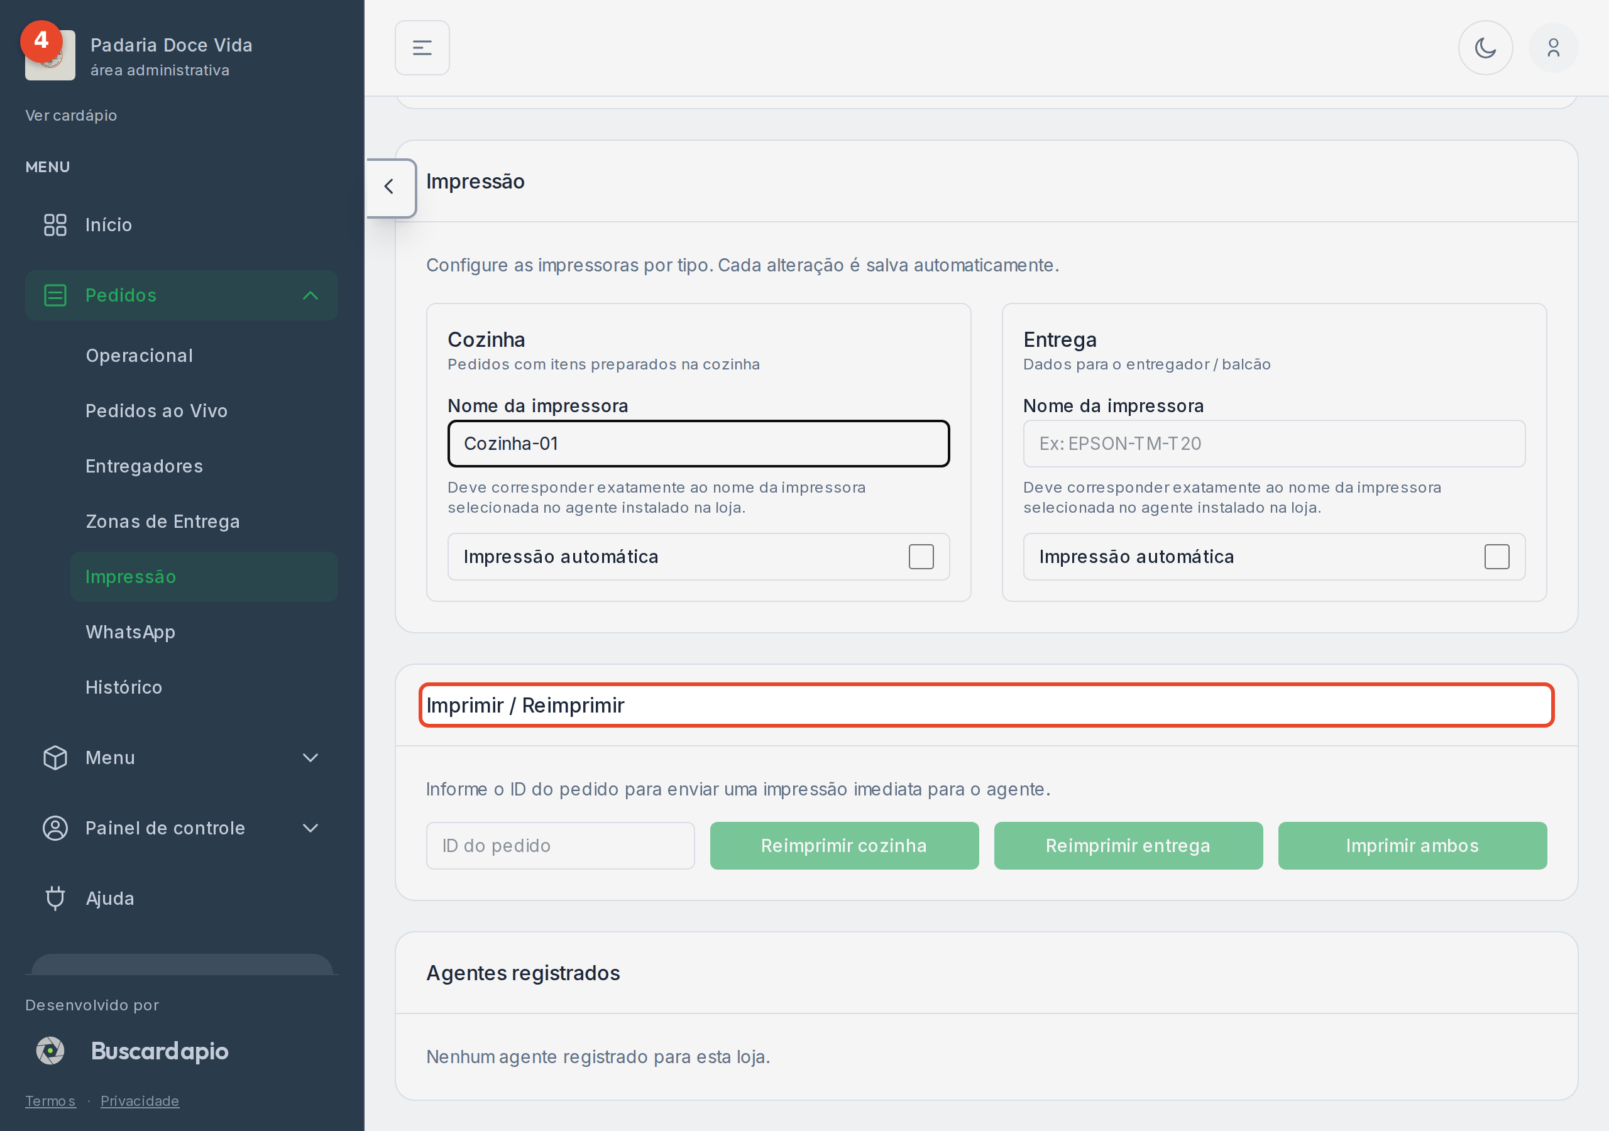Open the hamburger menu toggle
Image resolution: width=1609 pixels, height=1131 pixels.
coord(422,48)
